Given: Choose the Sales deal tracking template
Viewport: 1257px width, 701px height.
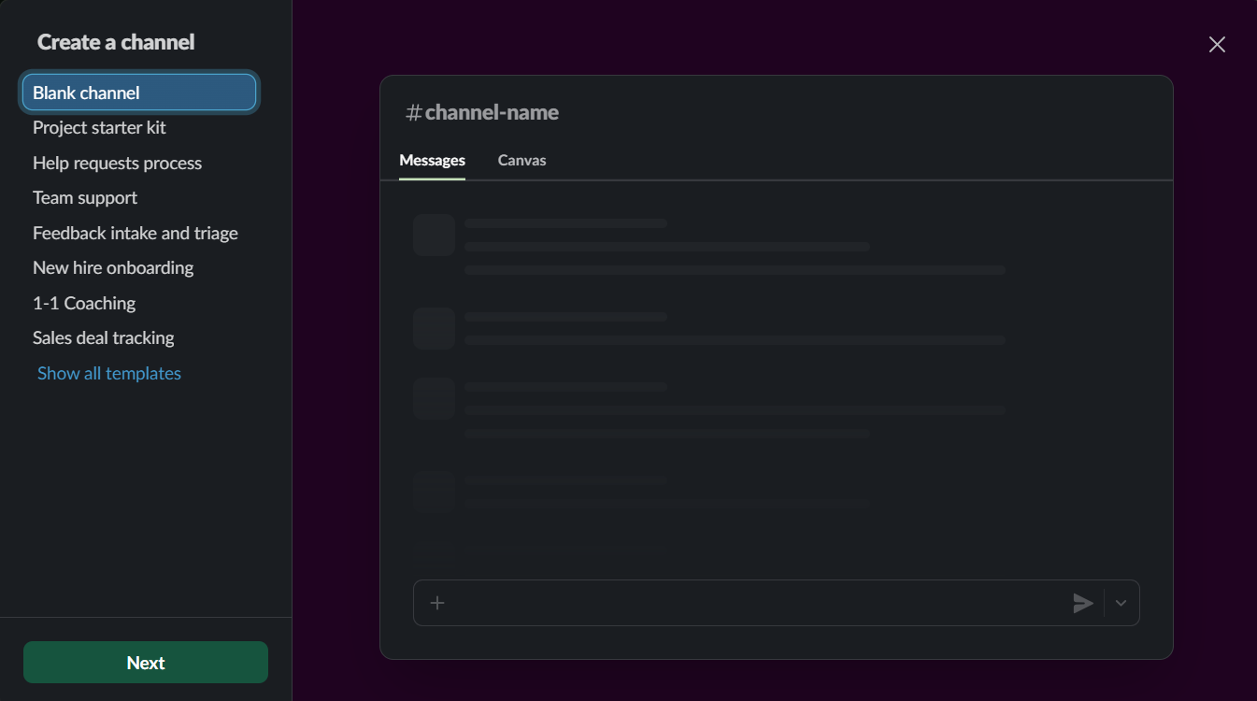Looking at the screenshot, I should pyautogui.click(x=104, y=338).
